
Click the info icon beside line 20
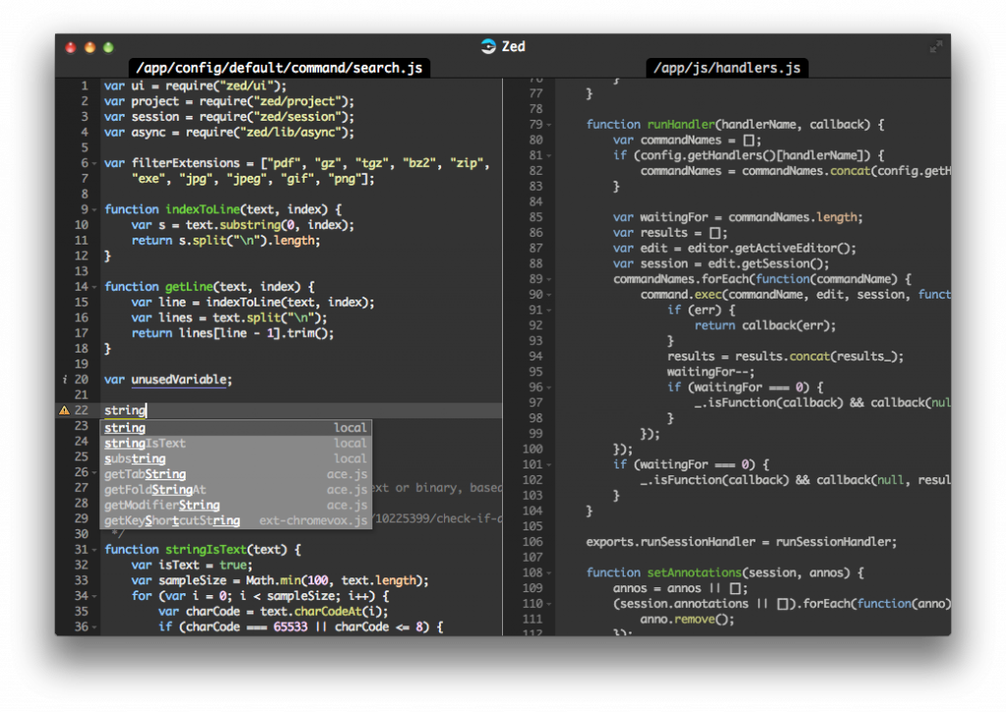65,380
